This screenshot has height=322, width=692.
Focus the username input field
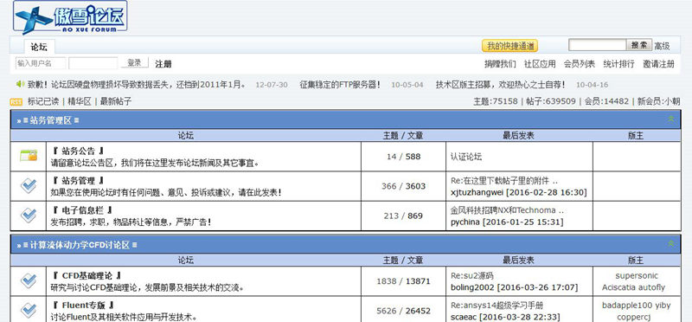tap(41, 63)
